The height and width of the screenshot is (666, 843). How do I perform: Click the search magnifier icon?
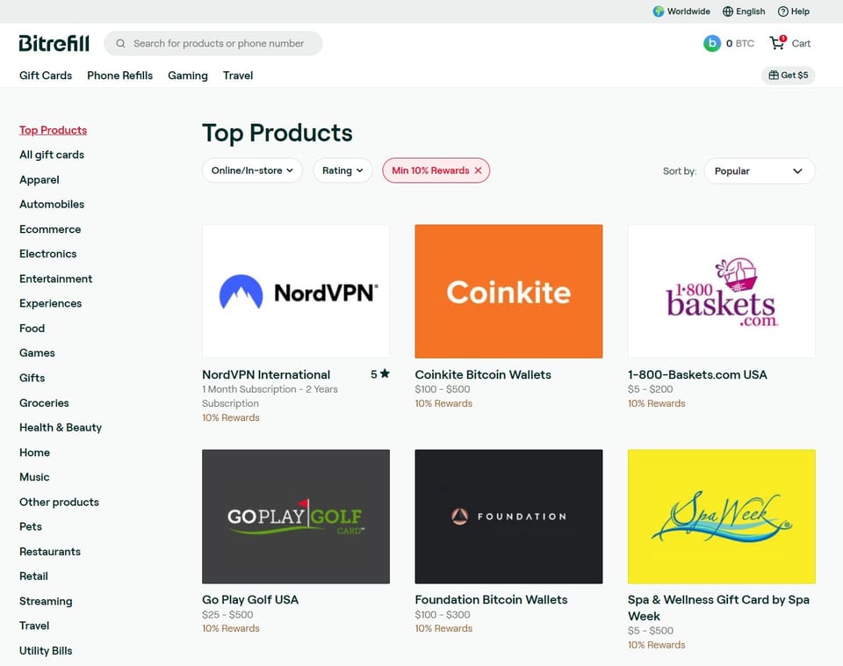pyautogui.click(x=121, y=44)
